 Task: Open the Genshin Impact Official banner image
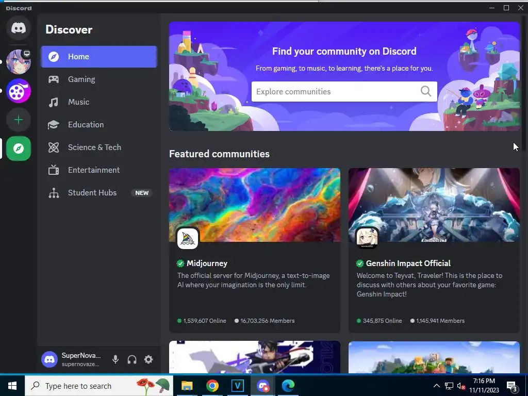pyautogui.click(x=434, y=205)
